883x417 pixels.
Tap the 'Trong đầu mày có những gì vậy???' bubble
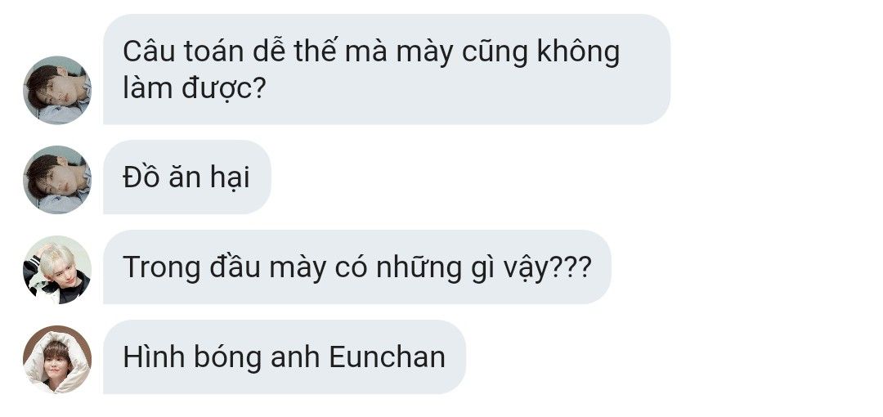[x=357, y=267]
